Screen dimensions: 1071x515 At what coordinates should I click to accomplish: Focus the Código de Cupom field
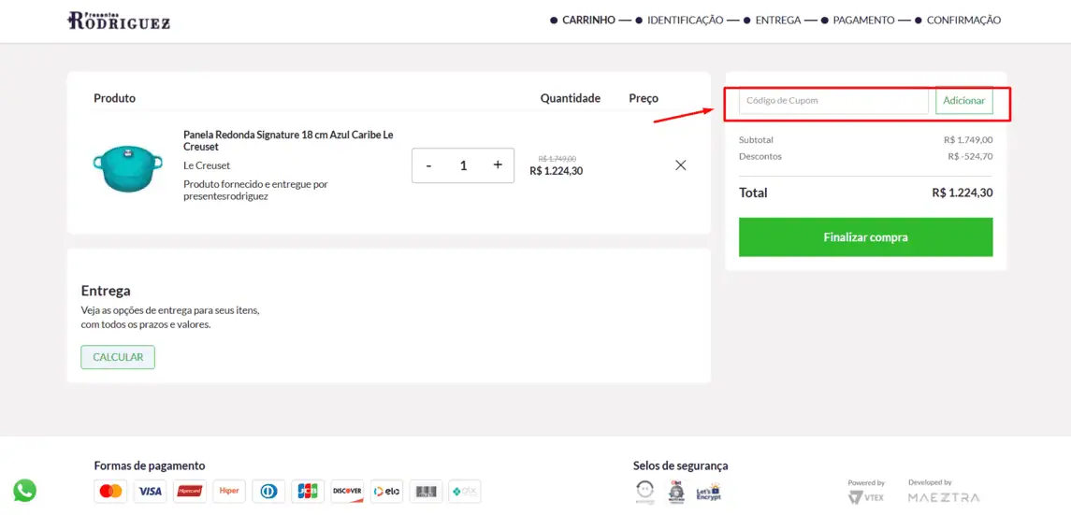(x=833, y=100)
